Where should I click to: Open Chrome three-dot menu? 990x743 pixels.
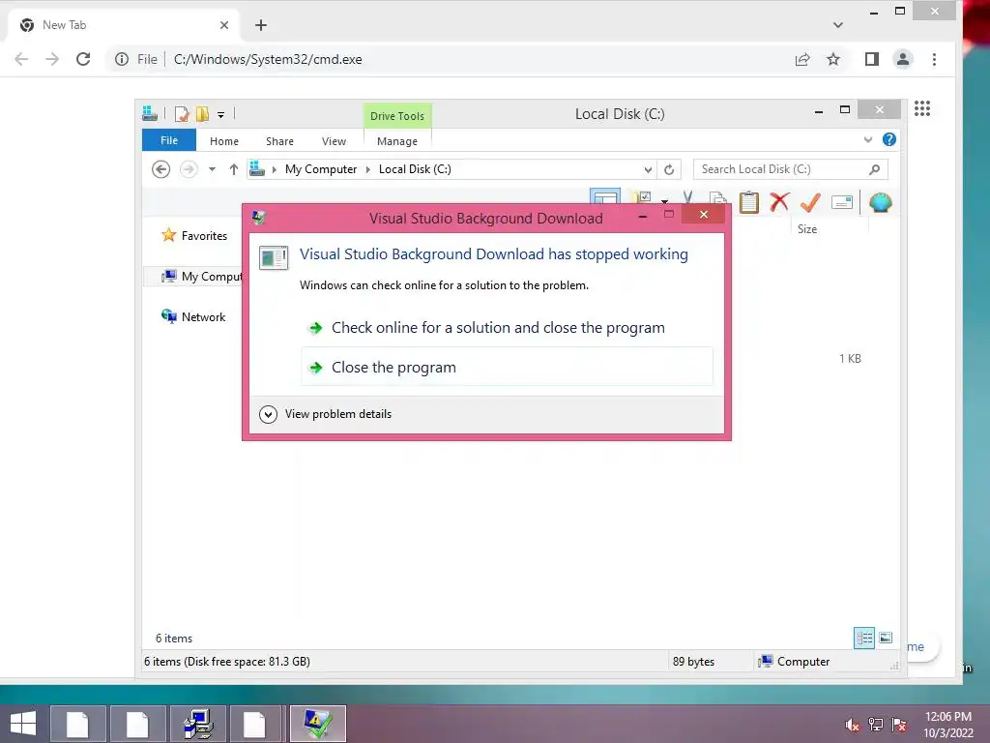(934, 59)
